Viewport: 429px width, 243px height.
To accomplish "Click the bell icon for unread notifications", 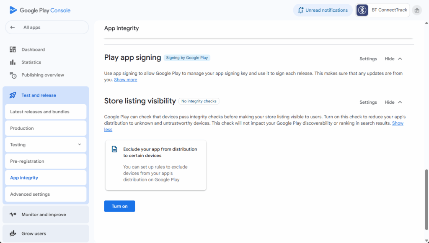I will pyautogui.click(x=300, y=10).
